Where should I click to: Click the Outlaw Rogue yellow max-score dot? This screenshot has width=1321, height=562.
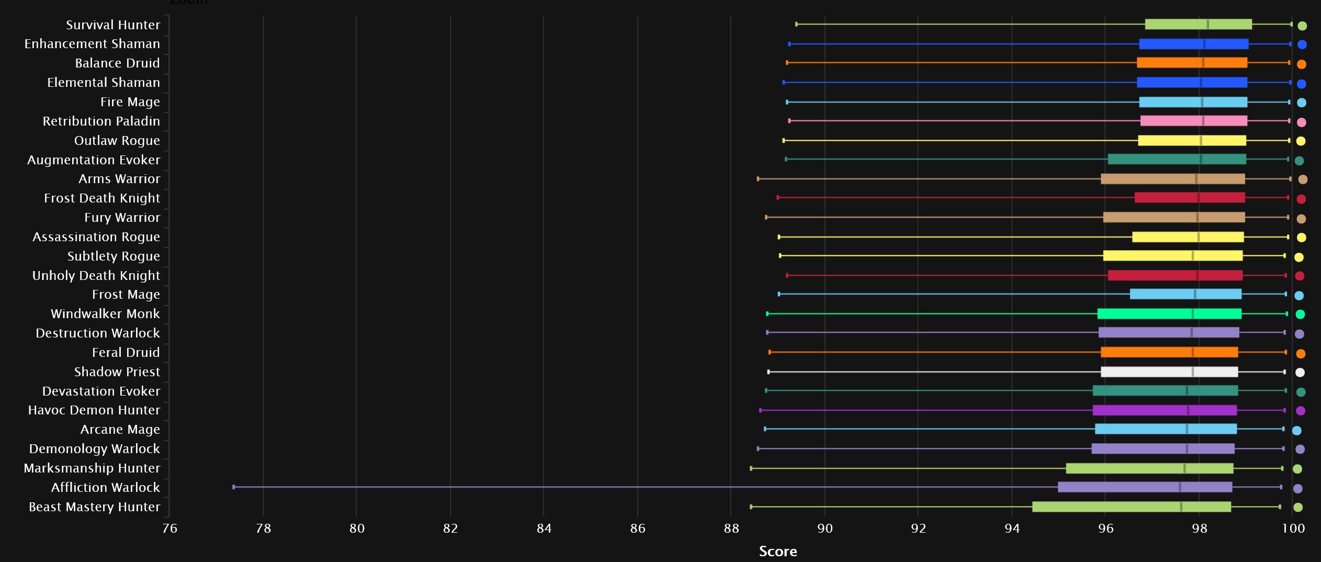(1301, 141)
